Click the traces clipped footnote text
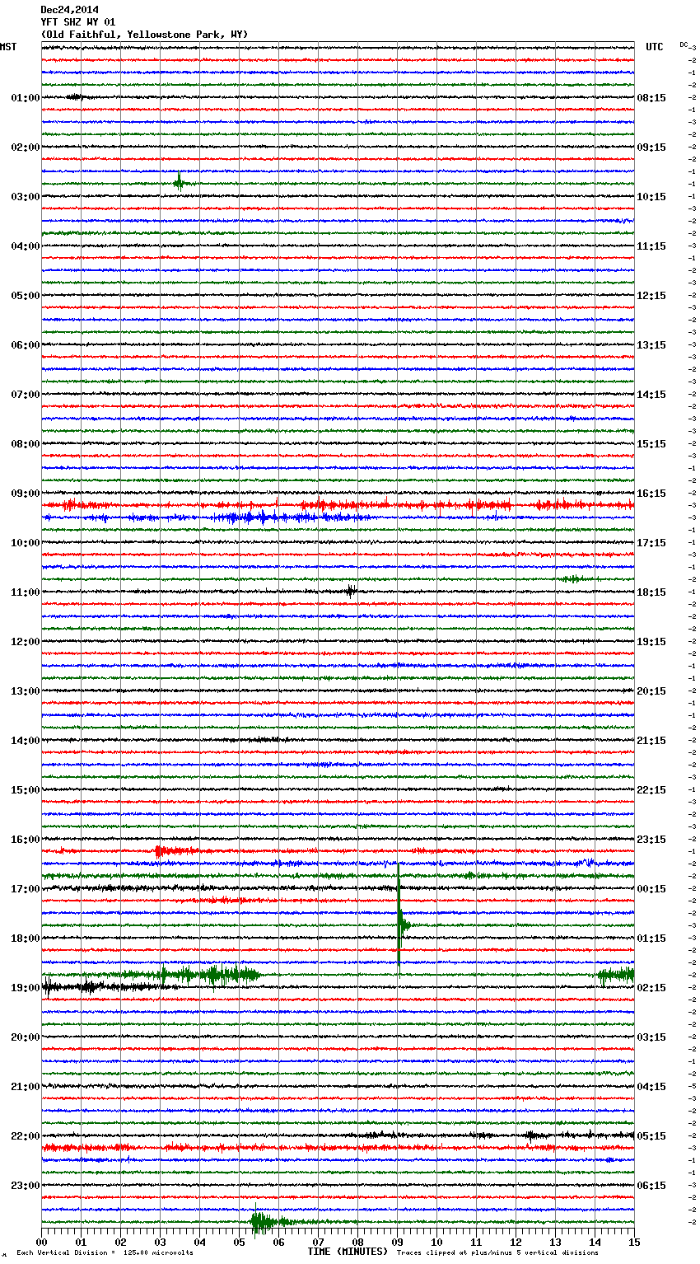Viewport: 700px width, 1264px height. point(497,1252)
